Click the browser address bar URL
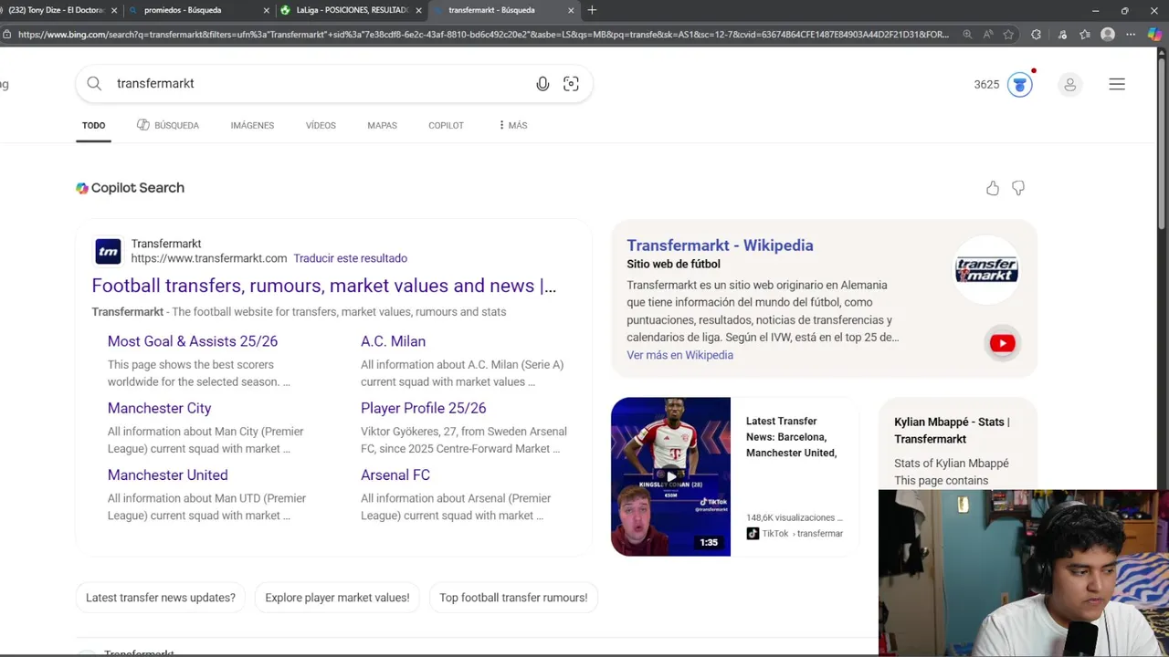This screenshot has height=657, width=1169. [484, 35]
